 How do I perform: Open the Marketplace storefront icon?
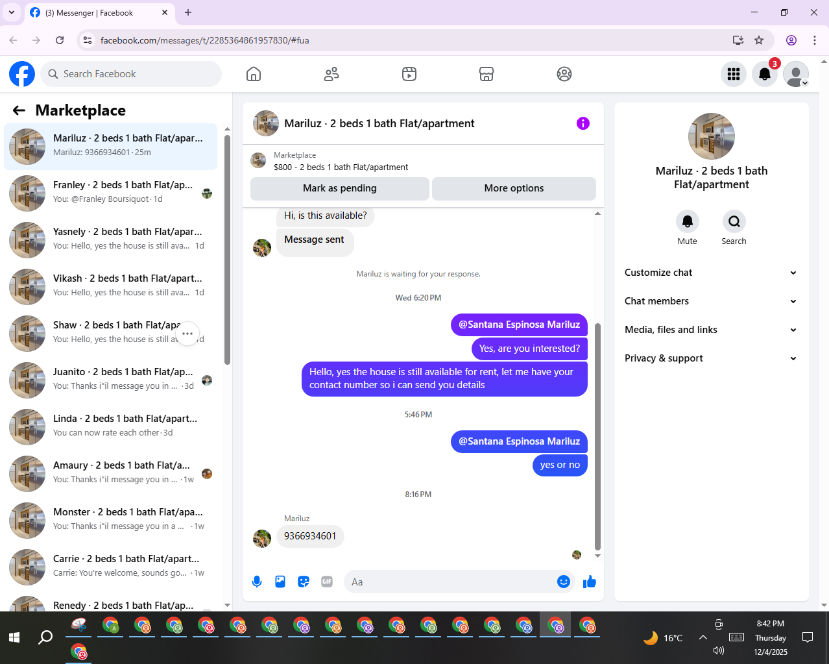pyautogui.click(x=487, y=74)
